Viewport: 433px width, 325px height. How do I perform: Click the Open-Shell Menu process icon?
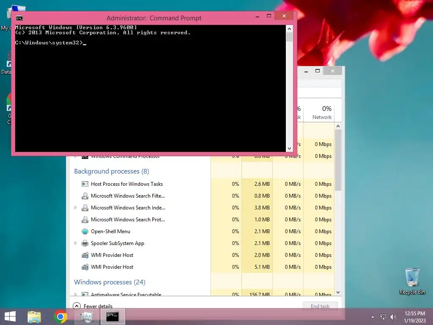[85, 231]
